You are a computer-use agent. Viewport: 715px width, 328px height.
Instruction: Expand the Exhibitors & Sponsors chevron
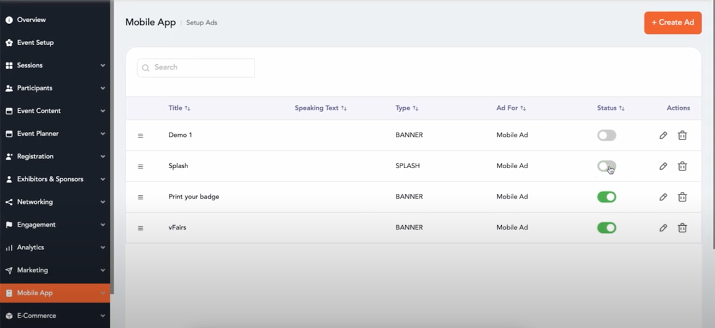103,179
